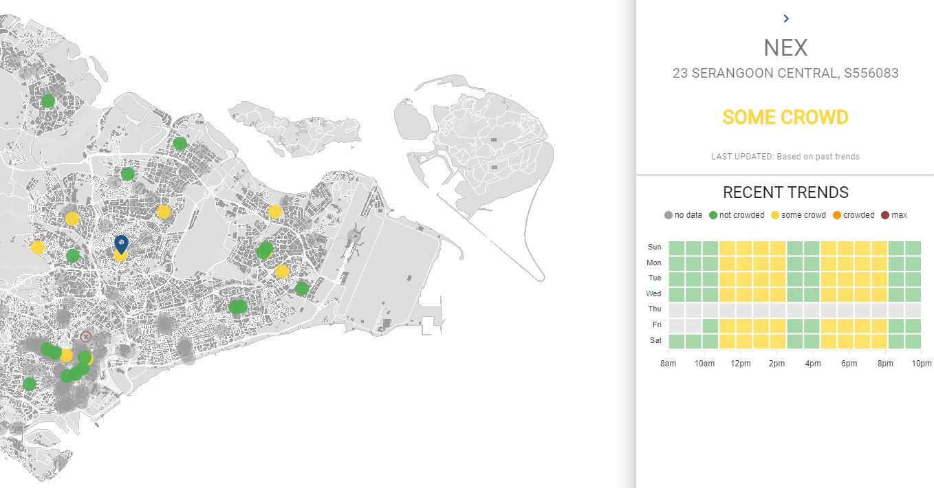Select the easternmost green map marker
The height and width of the screenshot is (488, 934).
(302, 289)
